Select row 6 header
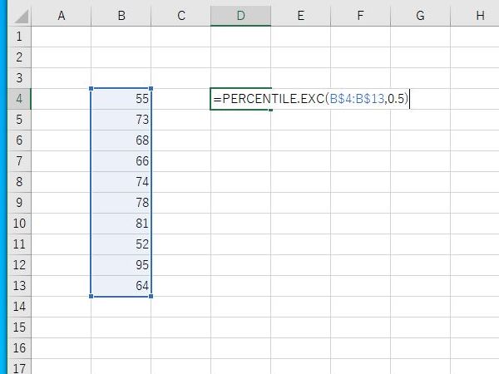 [x=19, y=140]
